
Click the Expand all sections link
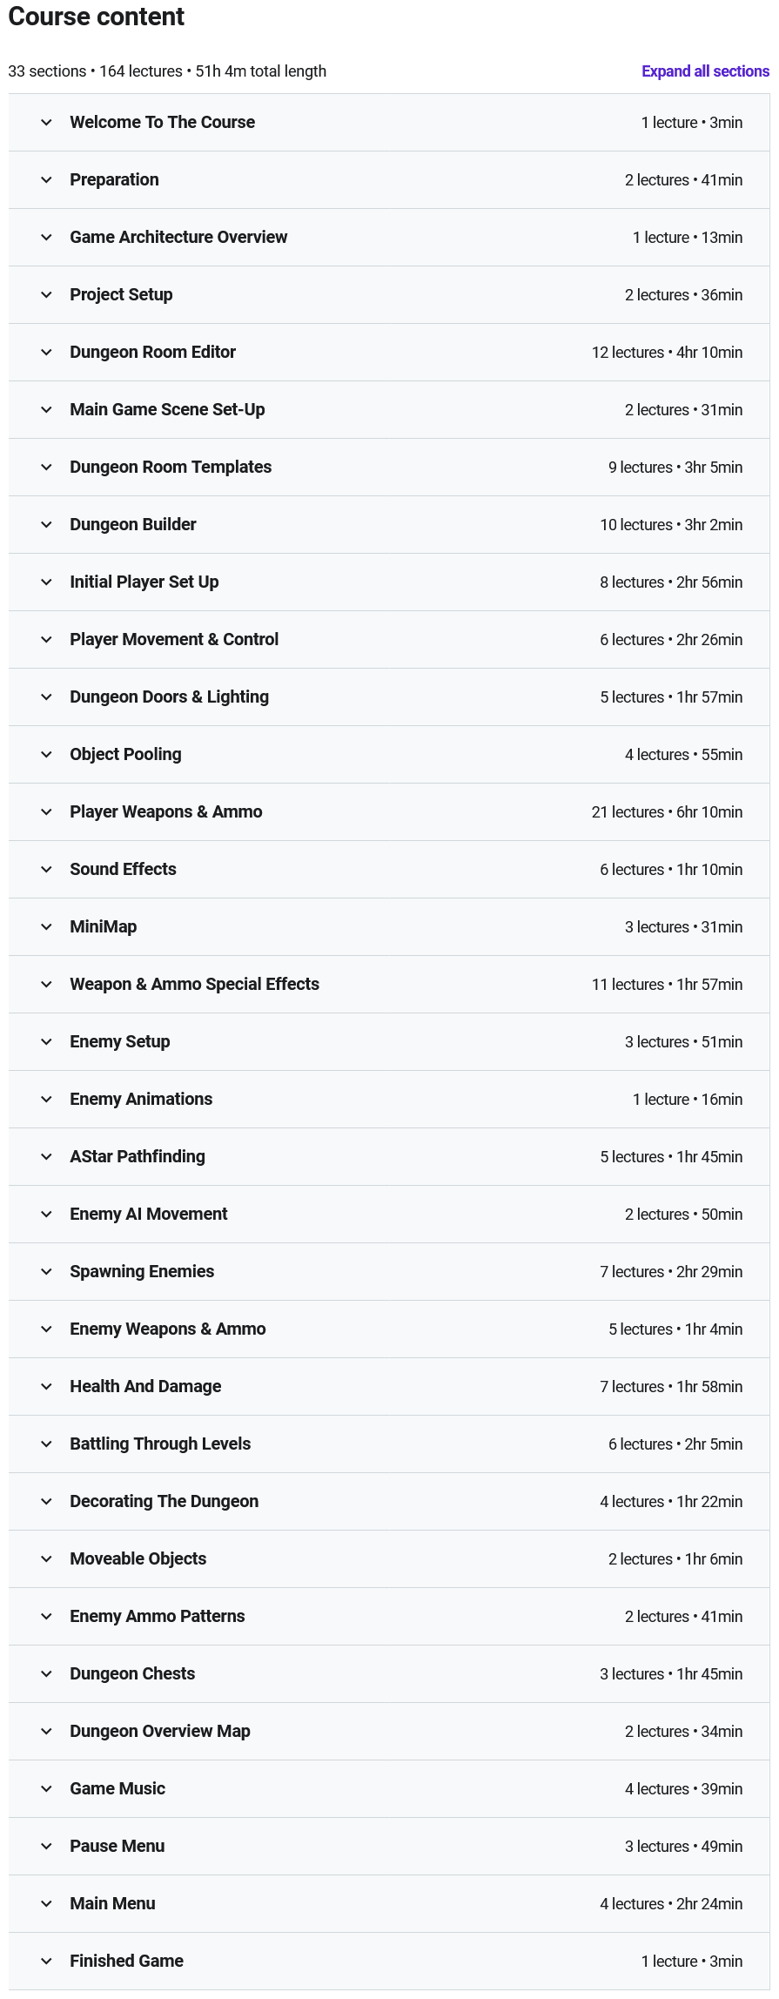[x=705, y=71]
